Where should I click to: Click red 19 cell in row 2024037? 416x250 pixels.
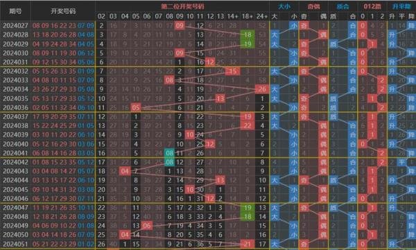click(248, 116)
